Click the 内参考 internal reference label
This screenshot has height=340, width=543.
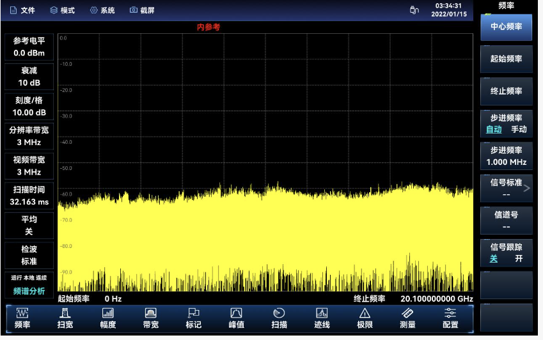point(209,27)
